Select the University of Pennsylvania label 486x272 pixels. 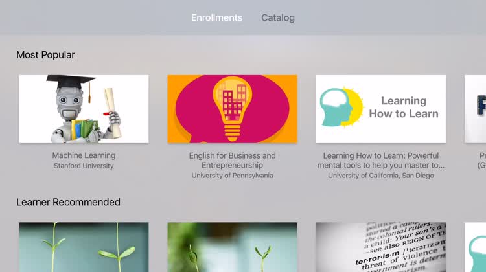point(232,176)
